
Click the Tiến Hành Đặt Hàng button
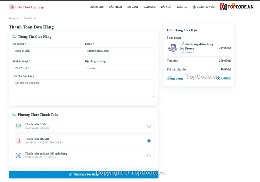[x=83, y=175]
